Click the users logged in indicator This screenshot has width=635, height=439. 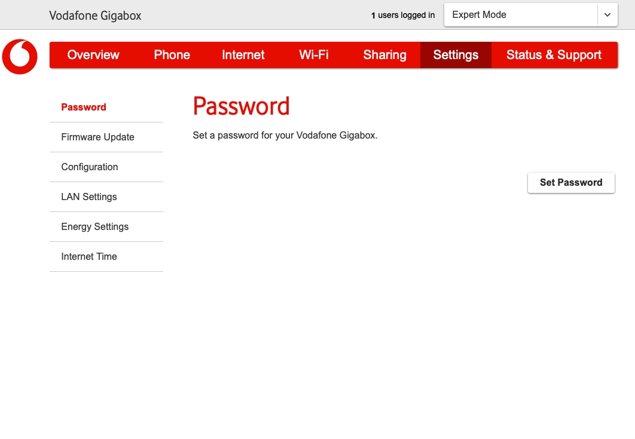click(402, 15)
